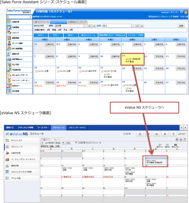Open the ミーティングコーディネイト icon

click(7, 159)
